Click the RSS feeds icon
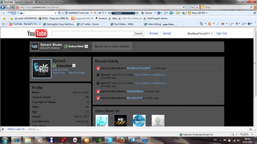The height and width of the screenshot is (144, 257). tap(209, 24)
